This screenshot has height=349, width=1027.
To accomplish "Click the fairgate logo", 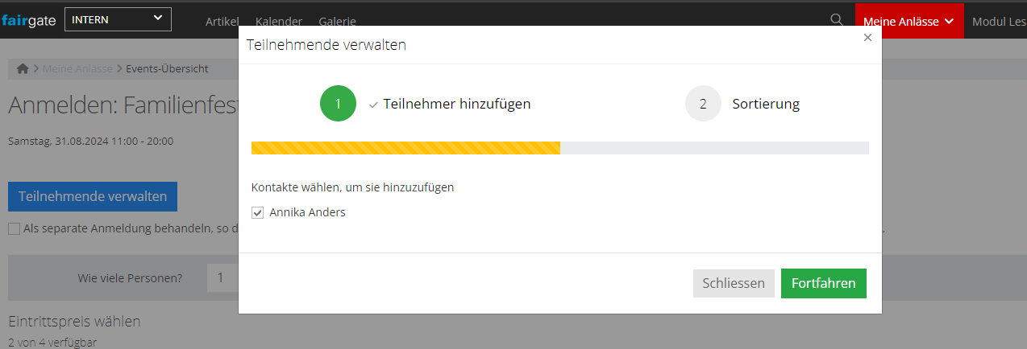I will [x=28, y=20].
